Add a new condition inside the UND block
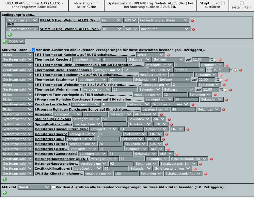This screenshot has height=198, width=254. [x=10, y=35]
